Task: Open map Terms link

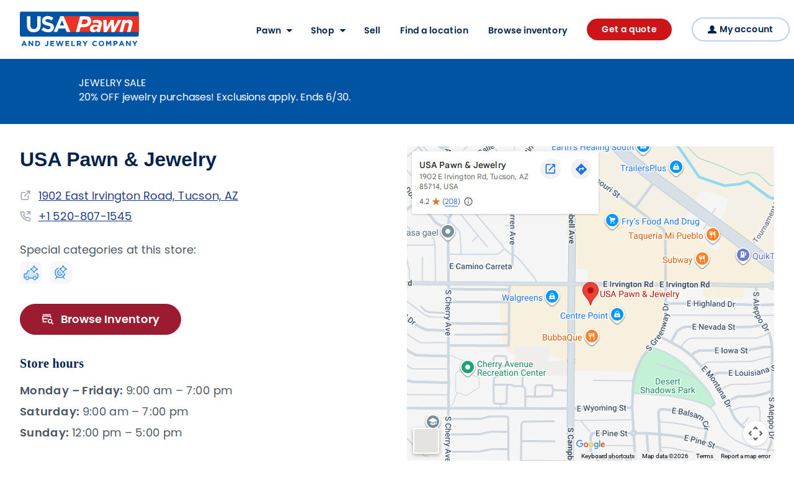Action: coord(705,456)
